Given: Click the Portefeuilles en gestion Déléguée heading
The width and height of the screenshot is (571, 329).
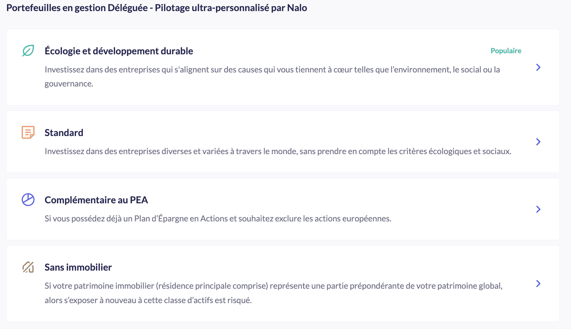Looking at the screenshot, I should tap(156, 7).
